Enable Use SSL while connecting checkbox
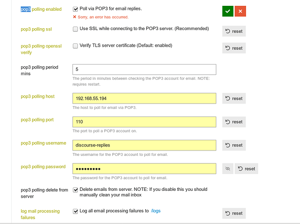 point(76,29)
